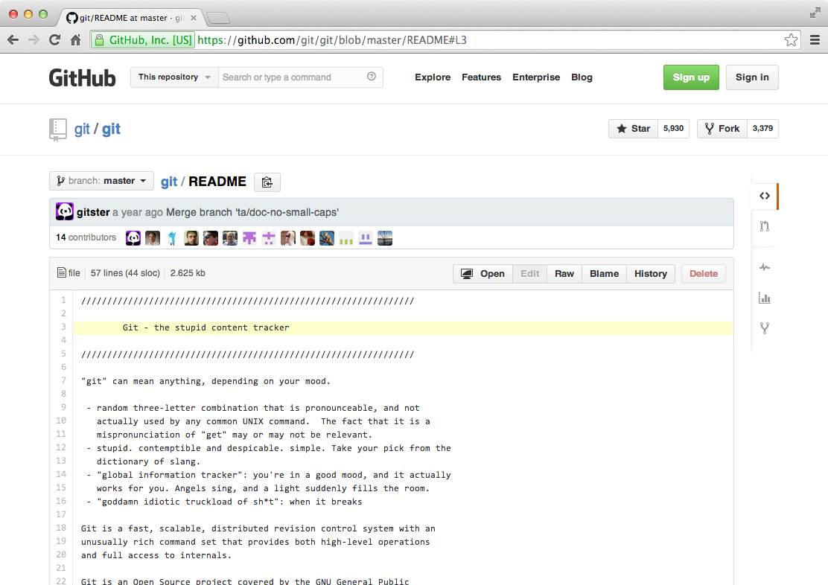
Task: Open the browser home icon
Action: point(75,39)
